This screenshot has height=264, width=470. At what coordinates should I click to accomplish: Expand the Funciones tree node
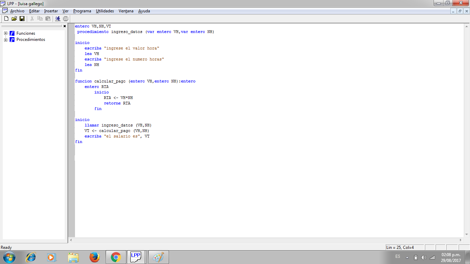[x=6, y=33]
